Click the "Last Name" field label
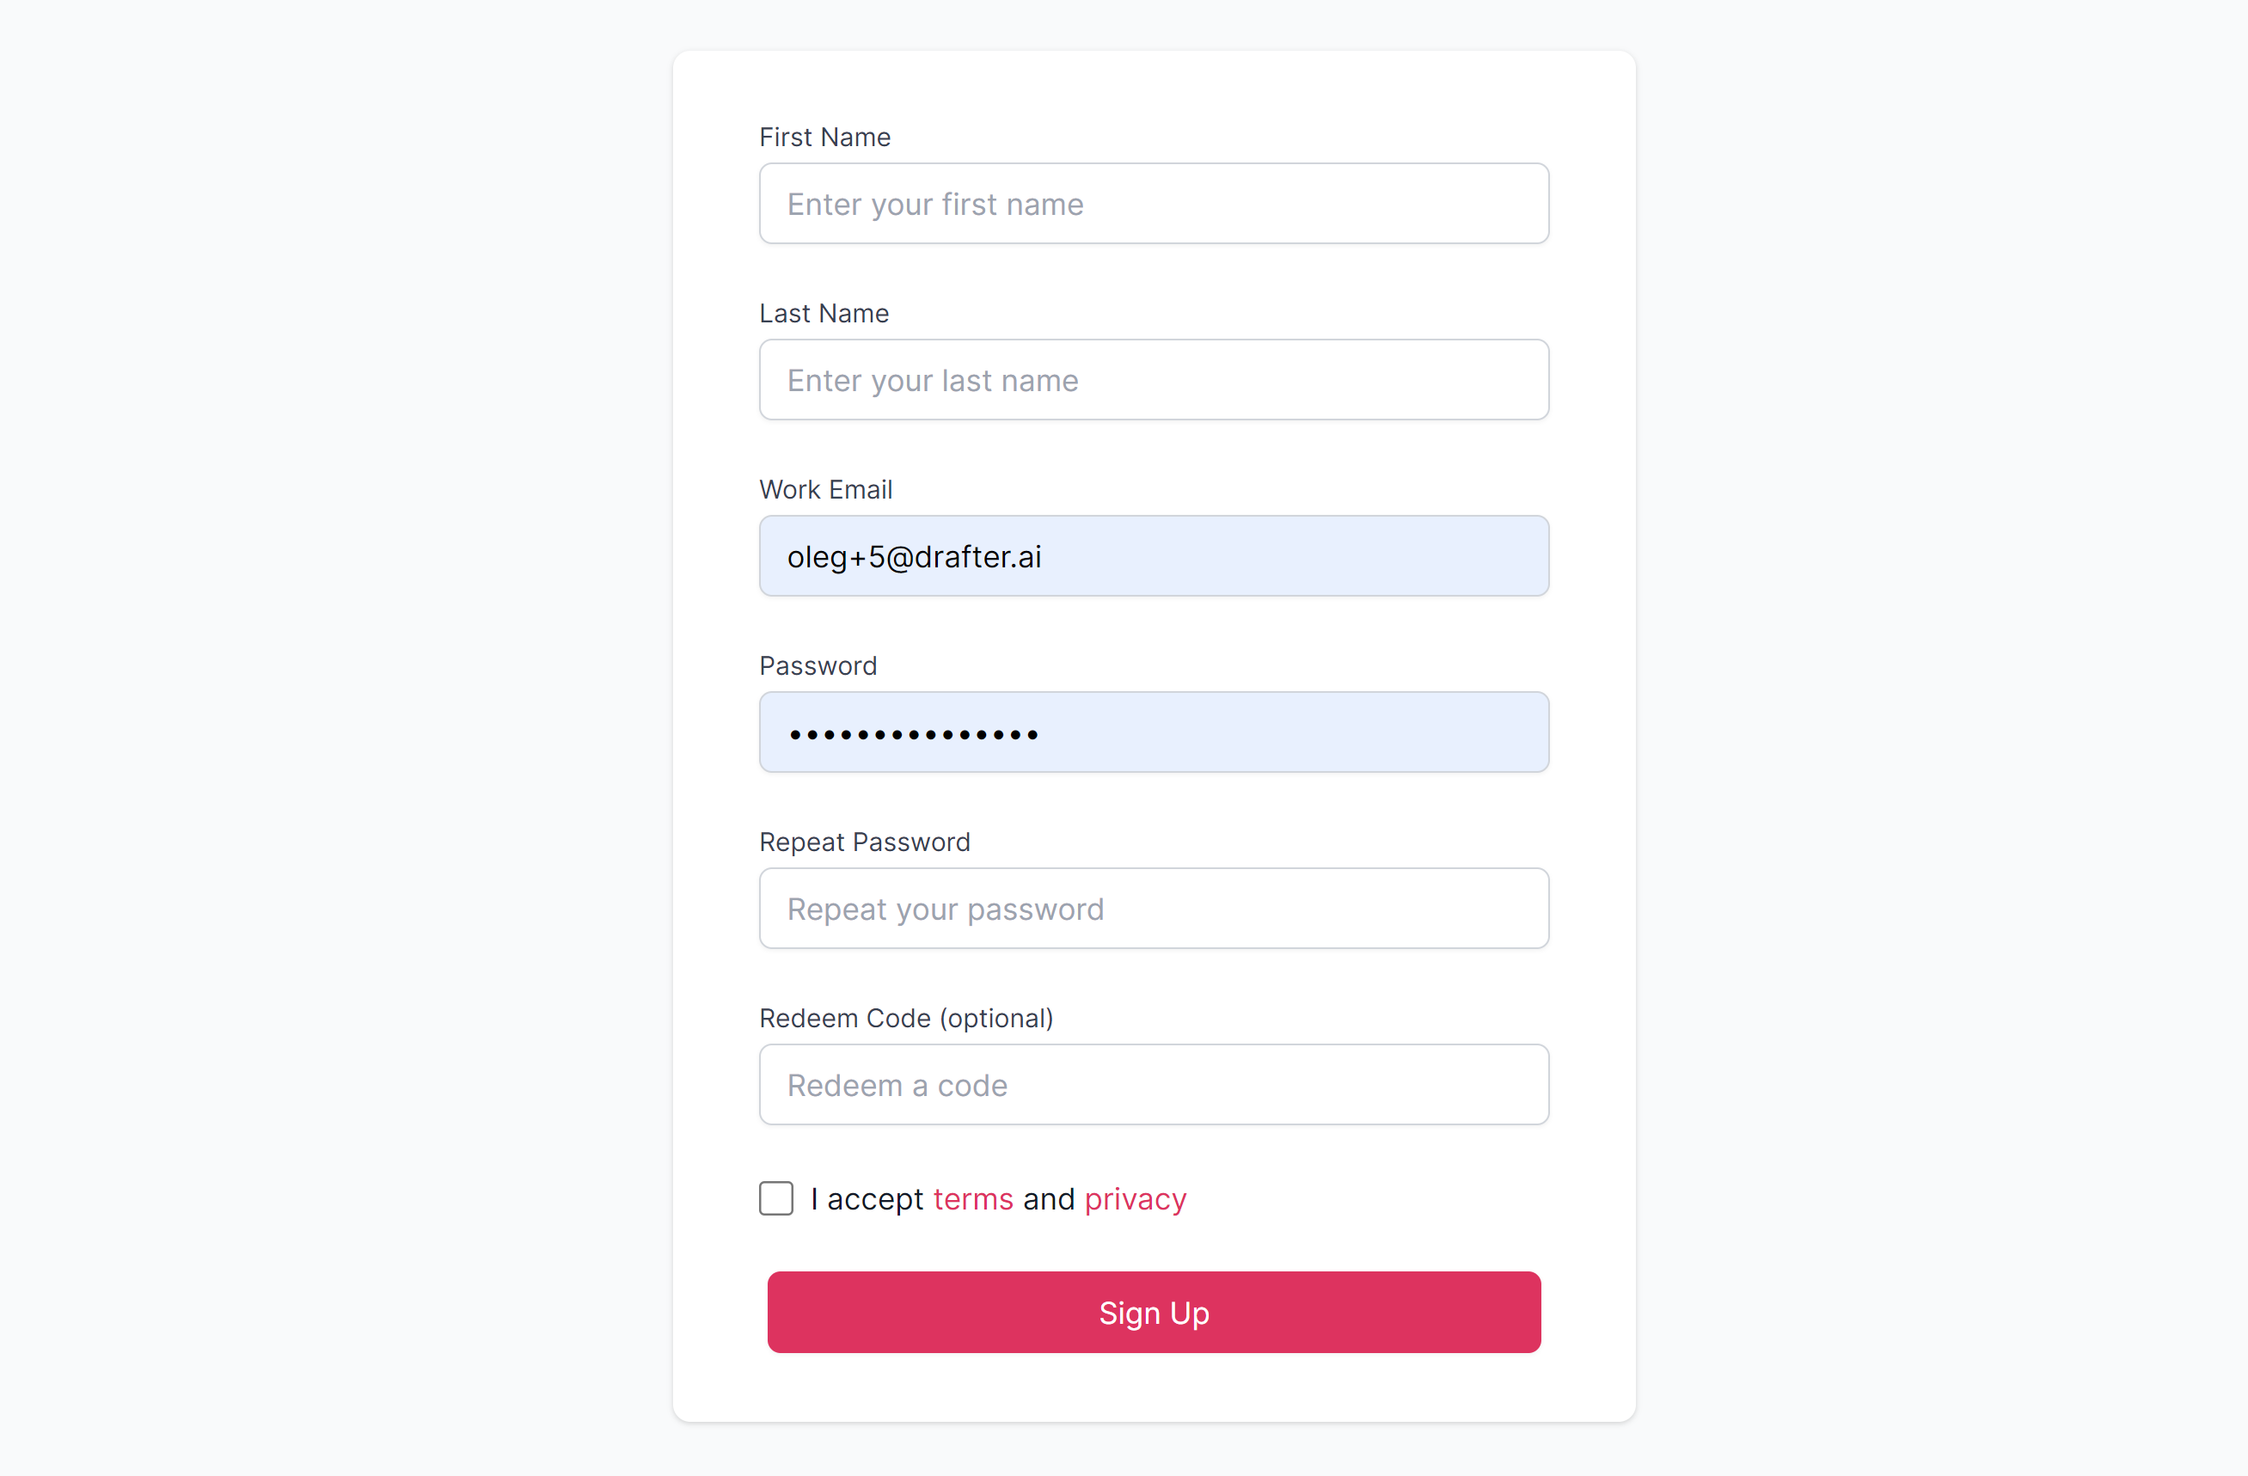 tap(824, 314)
